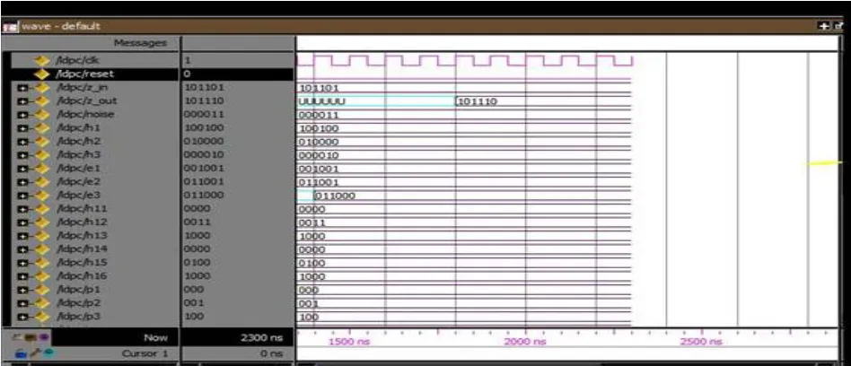This screenshot has height=366, width=851.
Task: Expand the /ldpc/e1 bus
Action: [x=22, y=169]
